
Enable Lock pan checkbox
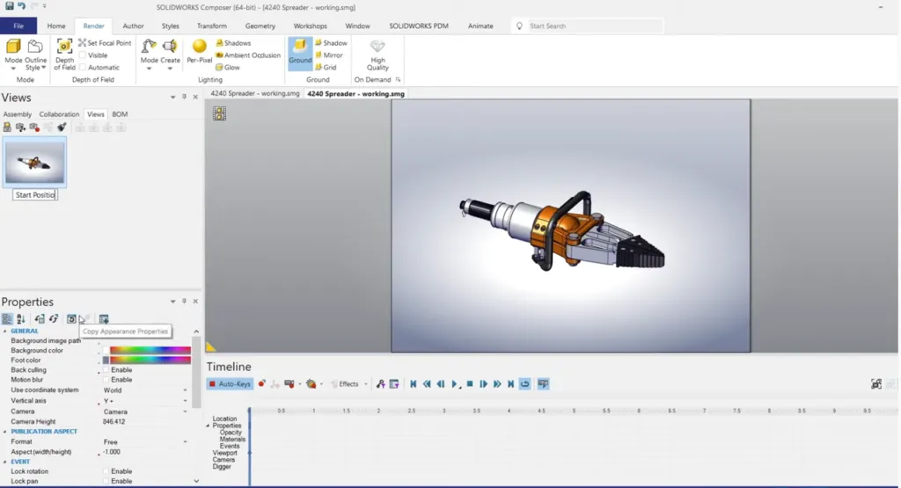click(106, 481)
